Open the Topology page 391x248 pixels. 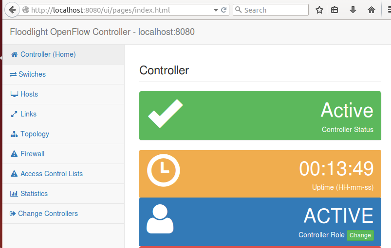tap(63, 134)
